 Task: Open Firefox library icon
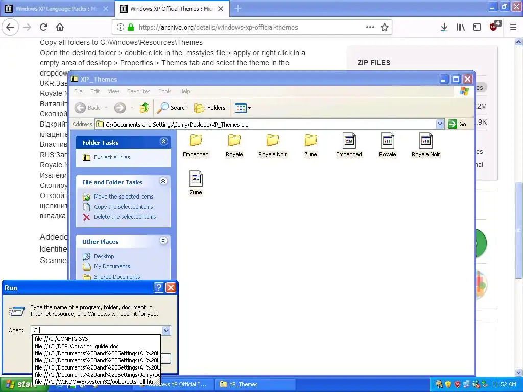(x=461, y=28)
